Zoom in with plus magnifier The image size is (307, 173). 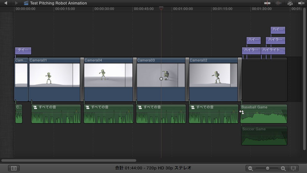[283, 168]
